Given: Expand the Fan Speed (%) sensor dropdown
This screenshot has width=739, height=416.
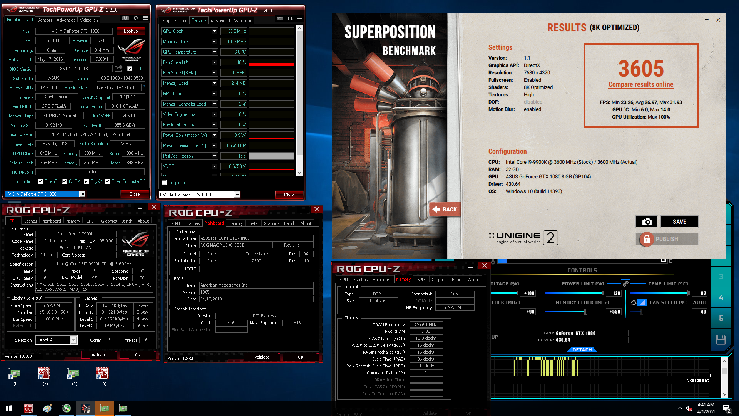Looking at the screenshot, I should tap(214, 62).
